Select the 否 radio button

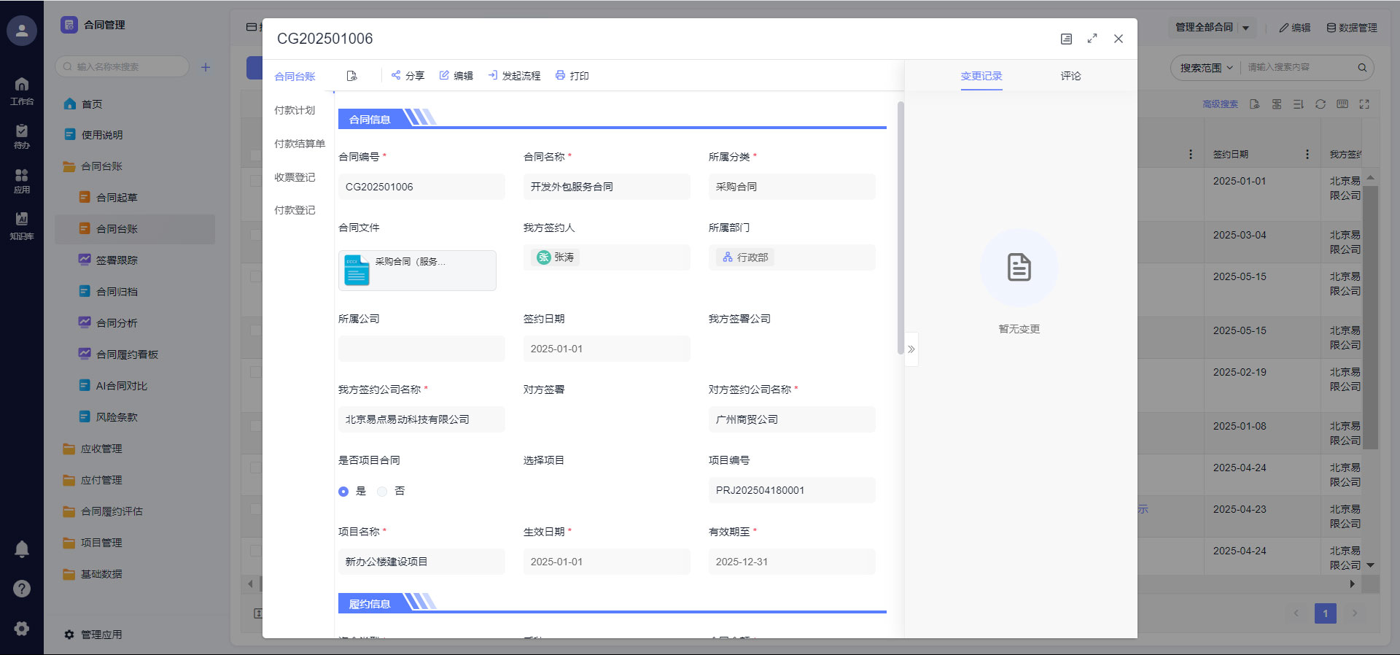[382, 492]
